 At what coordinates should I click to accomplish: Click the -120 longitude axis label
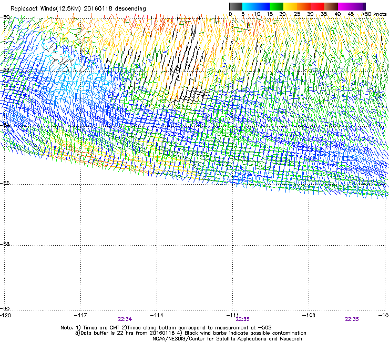[5, 315]
